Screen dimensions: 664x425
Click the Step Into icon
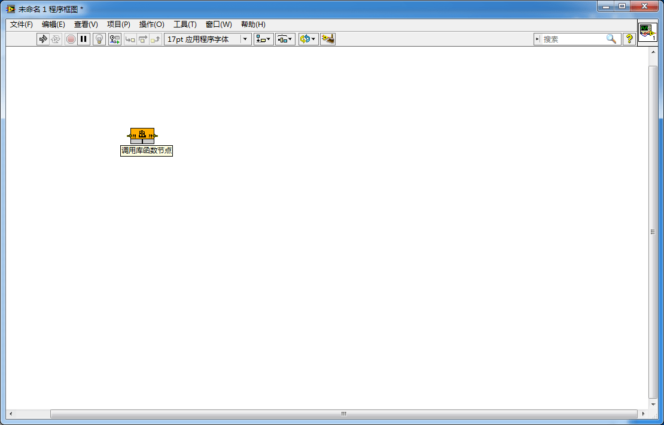point(130,39)
